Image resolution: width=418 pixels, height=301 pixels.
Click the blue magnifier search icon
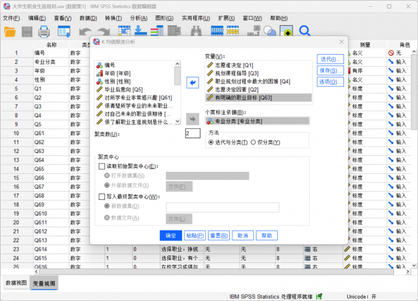point(304,31)
